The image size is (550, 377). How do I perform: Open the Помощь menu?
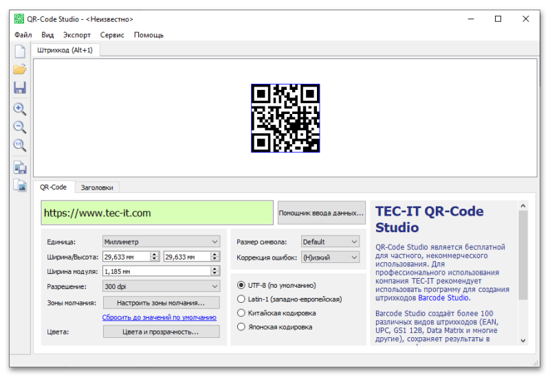coord(148,35)
